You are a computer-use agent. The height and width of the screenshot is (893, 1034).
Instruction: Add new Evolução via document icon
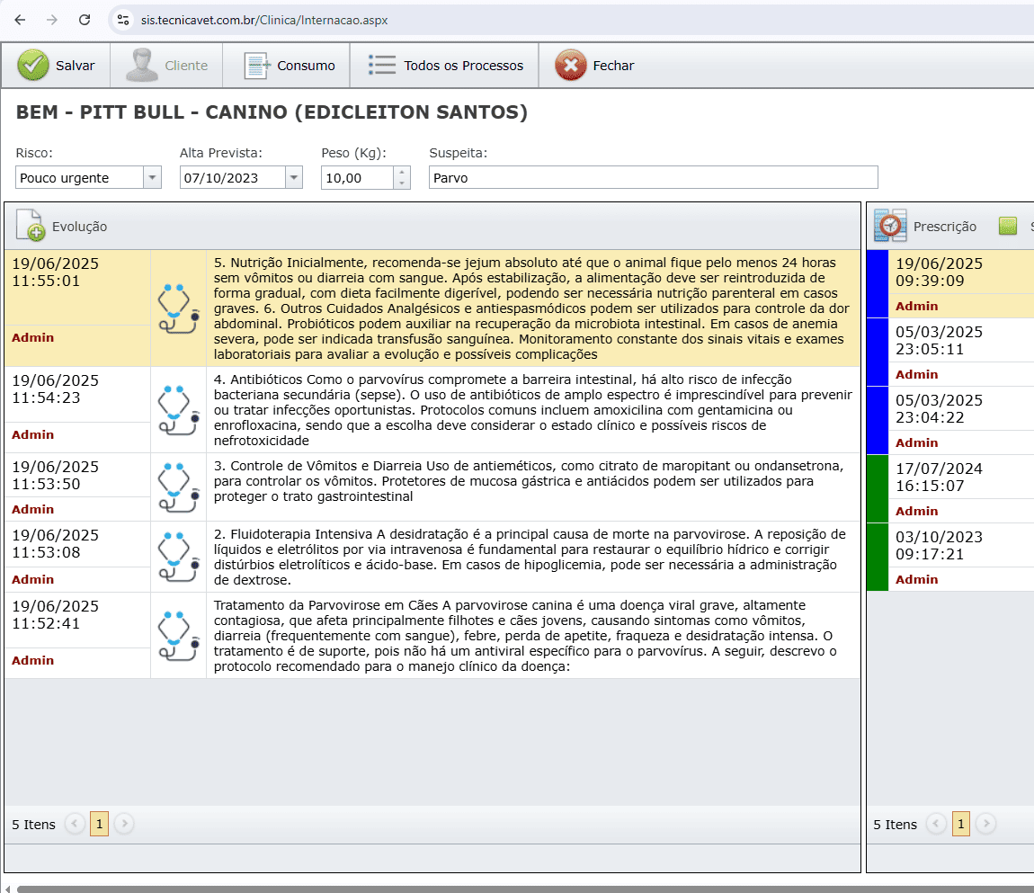(x=30, y=226)
